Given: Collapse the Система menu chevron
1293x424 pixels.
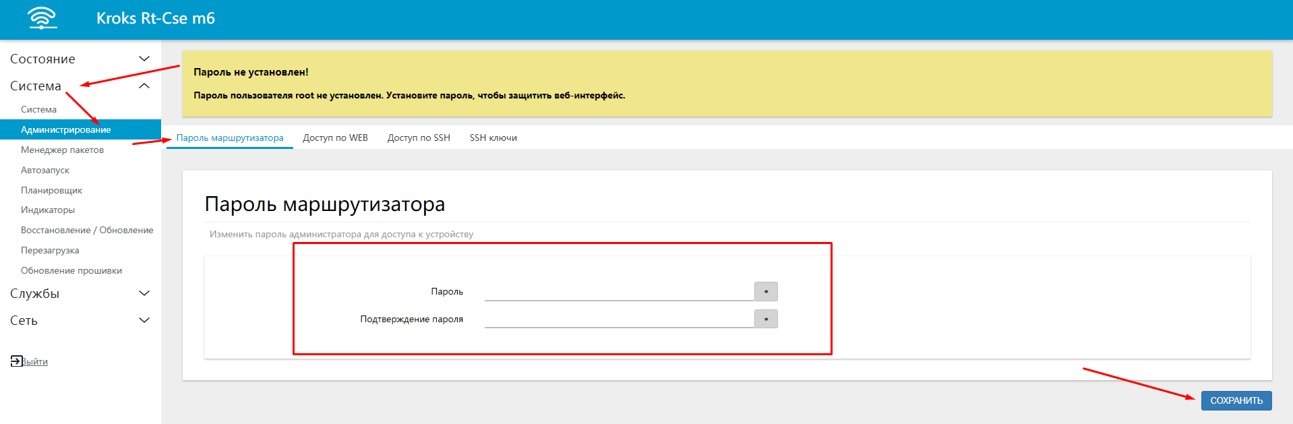Looking at the screenshot, I should tap(144, 86).
